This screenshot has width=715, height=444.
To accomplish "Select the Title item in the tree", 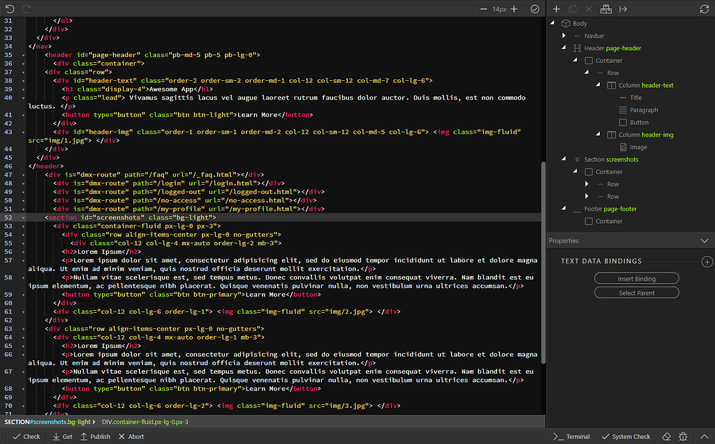I will pos(635,98).
